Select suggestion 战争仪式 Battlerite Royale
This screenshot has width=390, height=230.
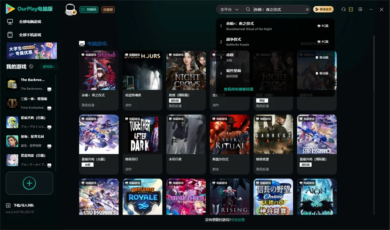pyautogui.click(x=275, y=42)
